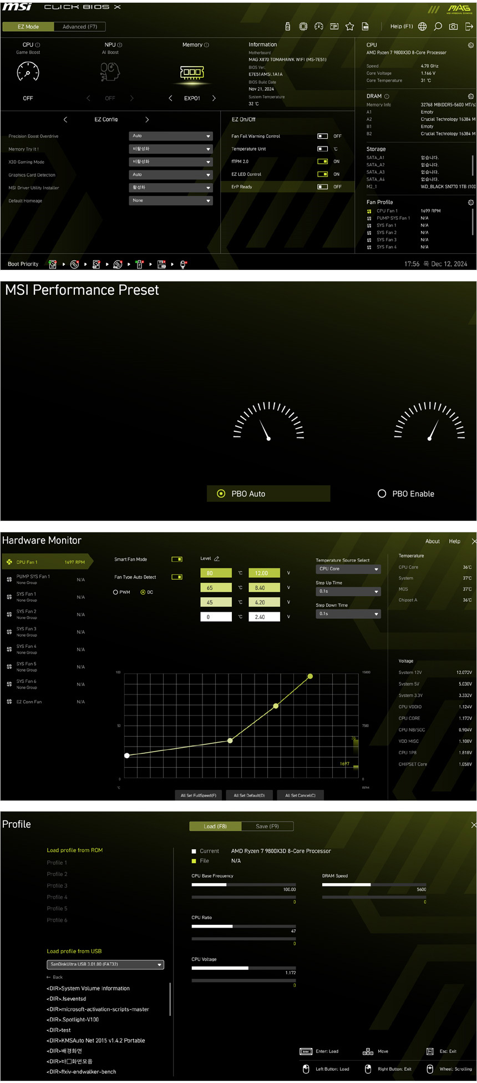Click the CPU Game Boost gauge icon
The image size is (477, 1083).
click(x=28, y=72)
